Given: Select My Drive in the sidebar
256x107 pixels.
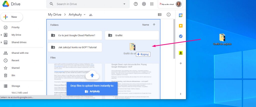Looking at the screenshot, I should 16,35.
